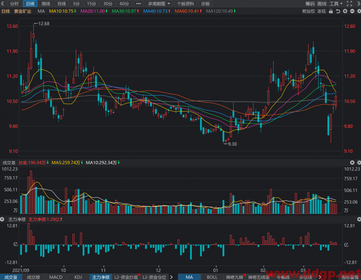Screen dimensions: 361x280
Task: Click MA10:292.34万 volume legend
Action: pyautogui.click(x=103, y=163)
